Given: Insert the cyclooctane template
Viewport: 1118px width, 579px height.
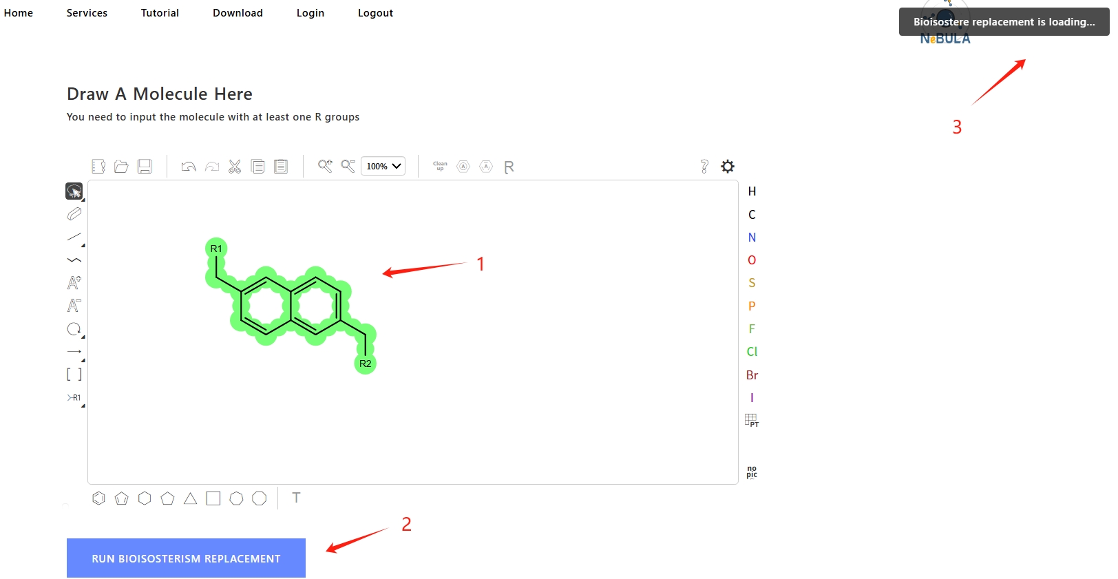Looking at the screenshot, I should pyautogui.click(x=259, y=498).
